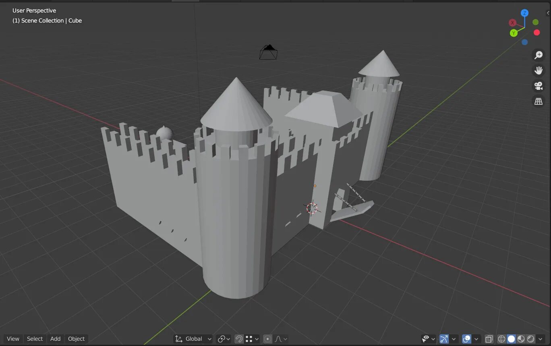Viewport: 551px width, 346px height.
Task: Toggle proportional editing
Action: point(267,339)
